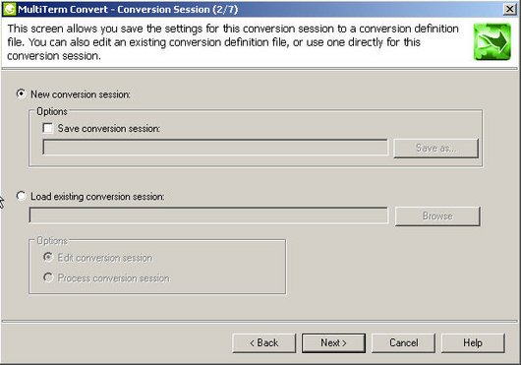This screenshot has width=521, height=365.
Task: Click the New conversion session label text
Action: [81, 94]
